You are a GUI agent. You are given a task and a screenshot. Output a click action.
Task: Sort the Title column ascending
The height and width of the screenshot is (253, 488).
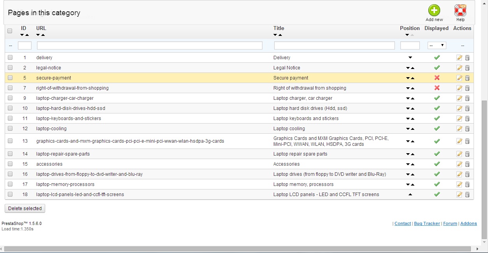point(280,35)
